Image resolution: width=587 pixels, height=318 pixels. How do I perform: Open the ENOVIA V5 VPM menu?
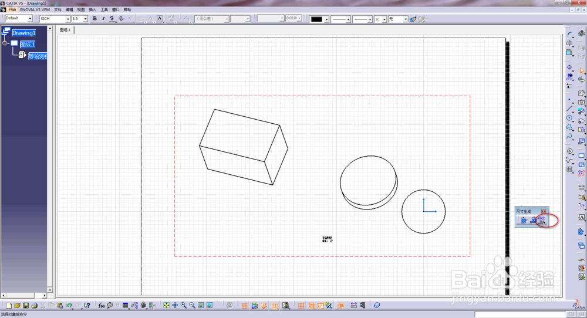coord(35,10)
